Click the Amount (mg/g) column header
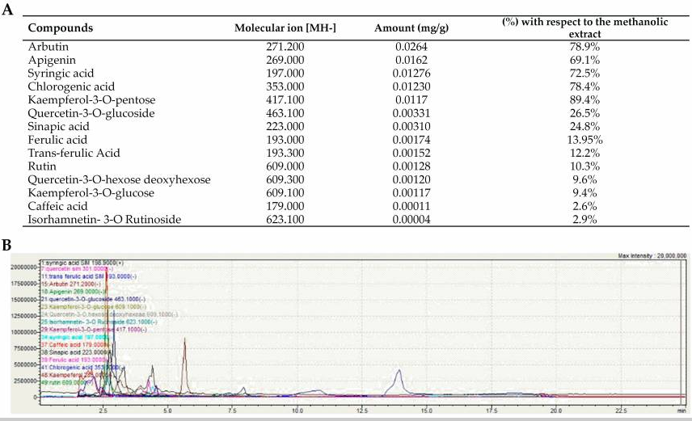 (x=405, y=28)
